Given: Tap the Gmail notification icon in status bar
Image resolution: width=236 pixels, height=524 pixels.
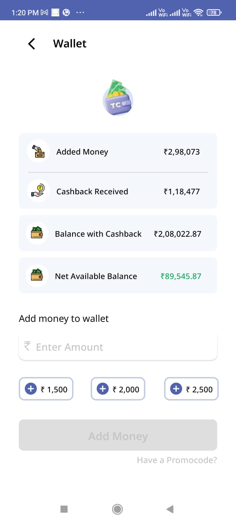Looking at the screenshot, I should tap(45, 12).
